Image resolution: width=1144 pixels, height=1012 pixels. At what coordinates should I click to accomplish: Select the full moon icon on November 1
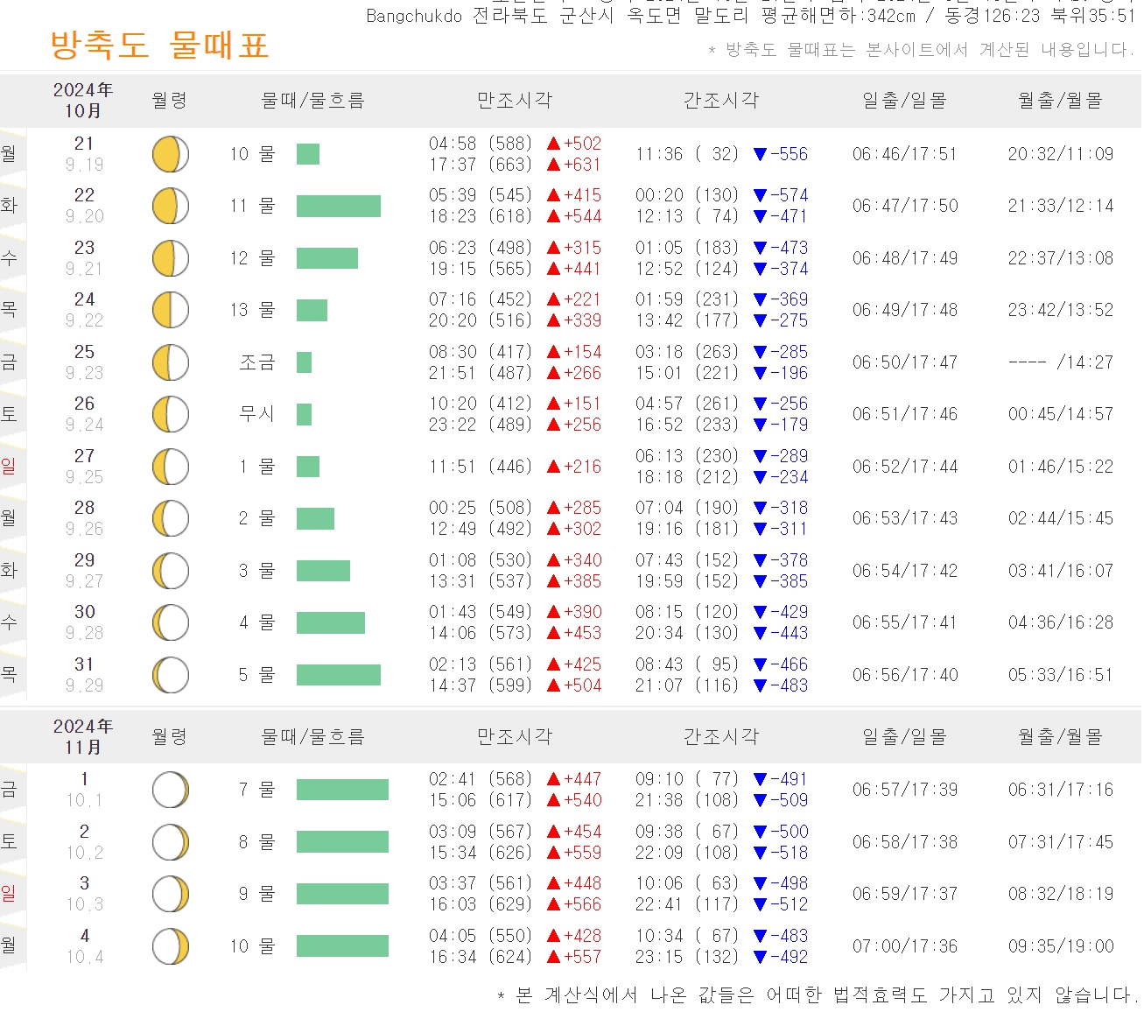(x=170, y=789)
